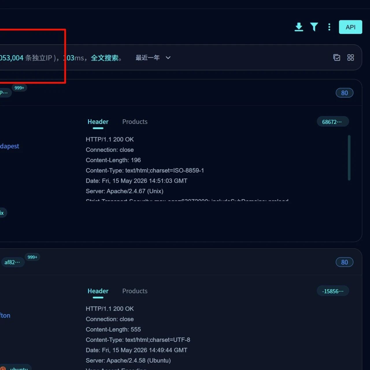Click the 全文搜索 link
The width and height of the screenshot is (370, 370).
105,58
